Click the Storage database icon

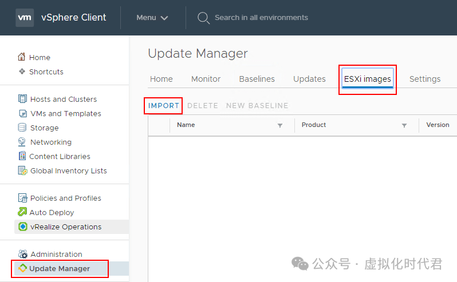(x=22, y=128)
